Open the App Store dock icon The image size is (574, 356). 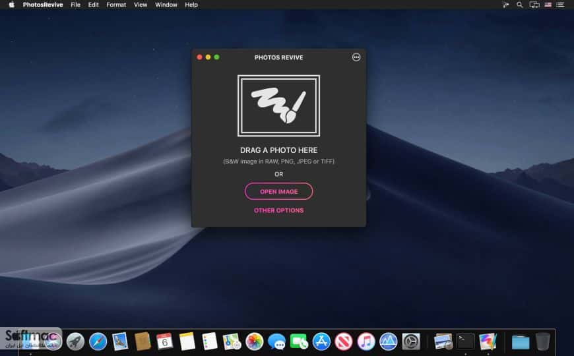(x=321, y=341)
